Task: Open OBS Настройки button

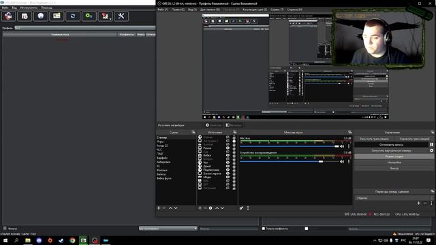Action: click(394, 163)
